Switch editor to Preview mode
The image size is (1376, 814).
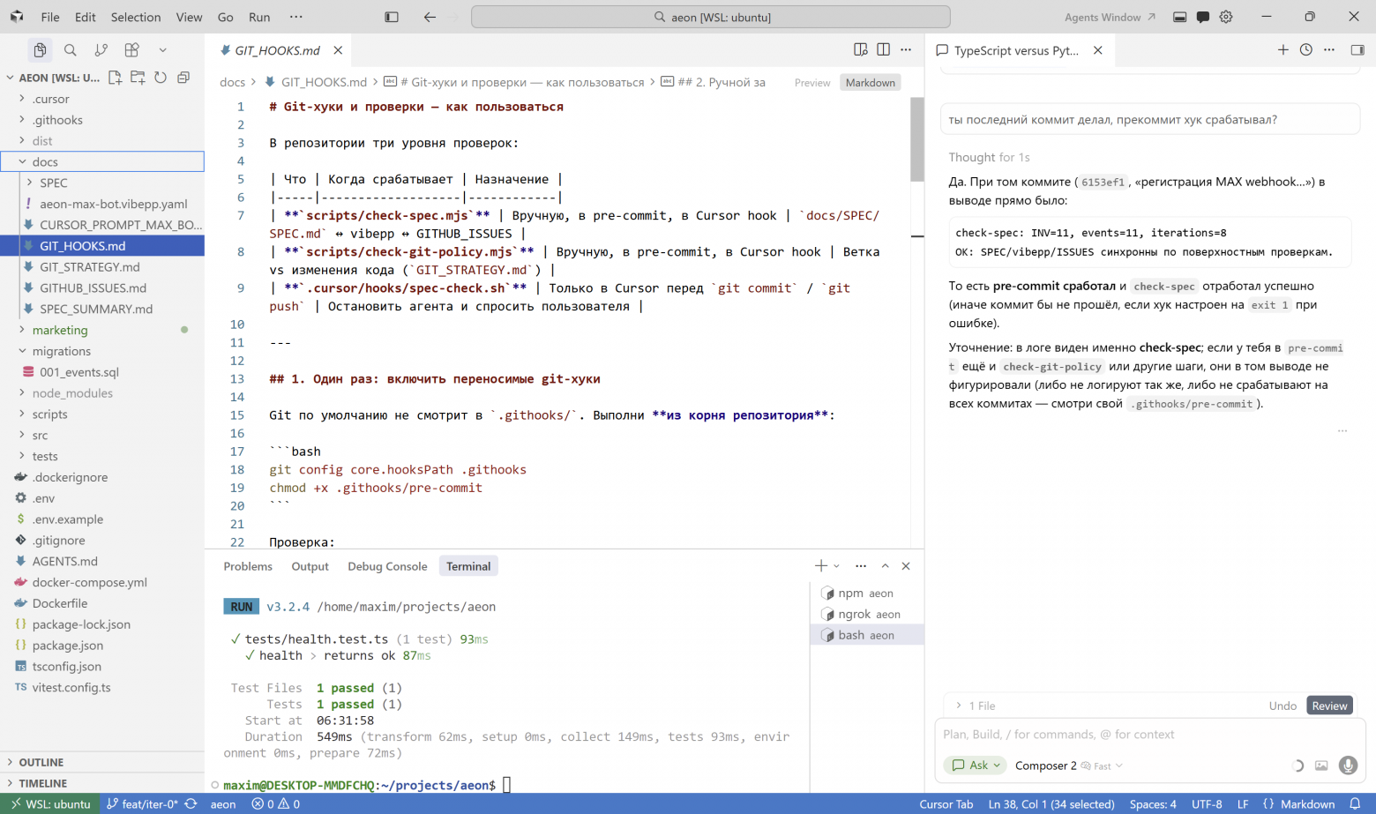pos(812,83)
